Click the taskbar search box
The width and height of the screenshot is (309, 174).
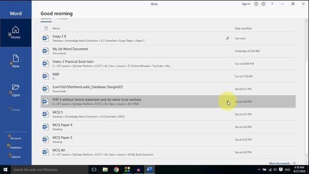point(50,170)
